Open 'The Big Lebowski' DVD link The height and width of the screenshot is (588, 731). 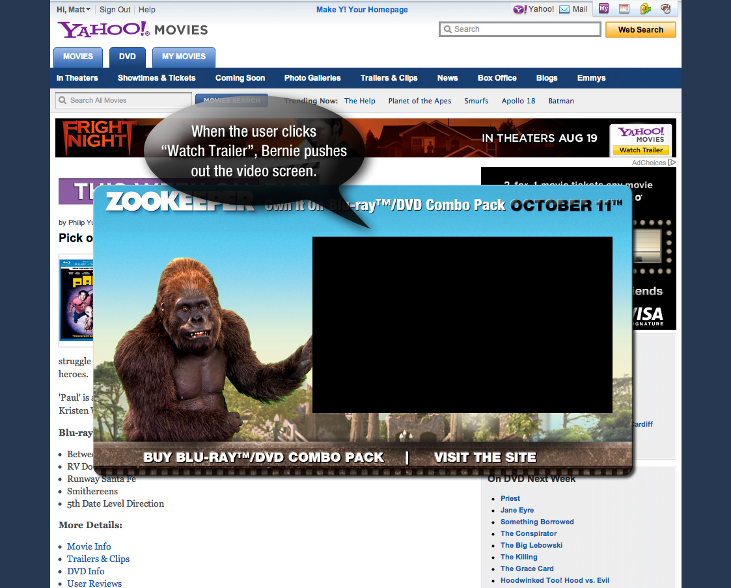click(531, 545)
